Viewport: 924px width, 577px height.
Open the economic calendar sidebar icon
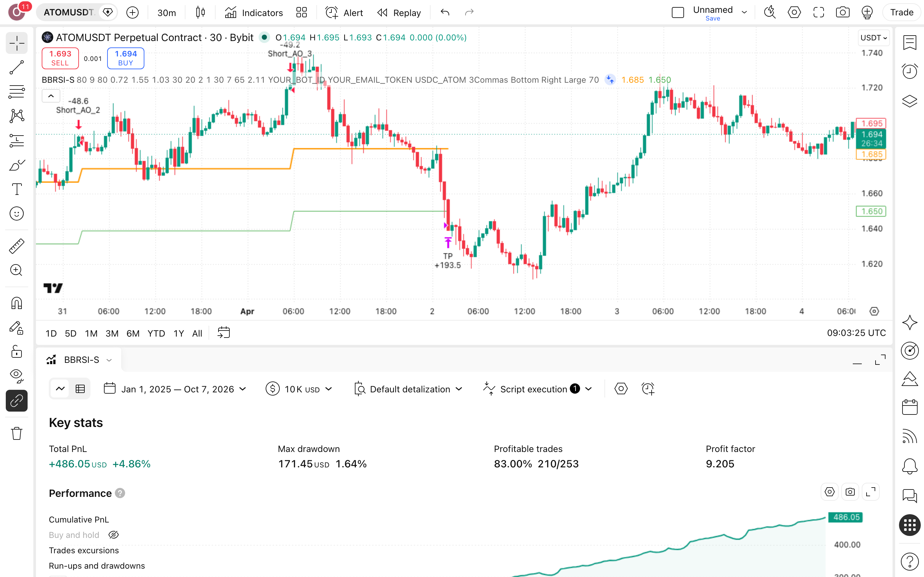tap(910, 407)
